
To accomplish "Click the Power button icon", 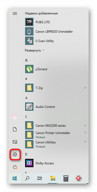I will (x=15, y=167).
